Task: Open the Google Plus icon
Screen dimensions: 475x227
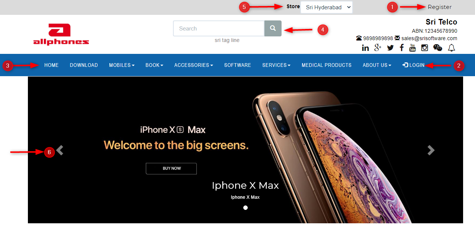Action: pyautogui.click(x=378, y=47)
